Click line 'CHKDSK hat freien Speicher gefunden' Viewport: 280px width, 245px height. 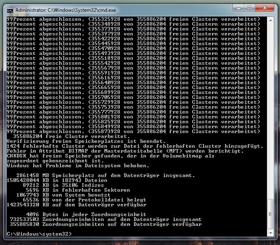pyautogui.click(x=111, y=156)
